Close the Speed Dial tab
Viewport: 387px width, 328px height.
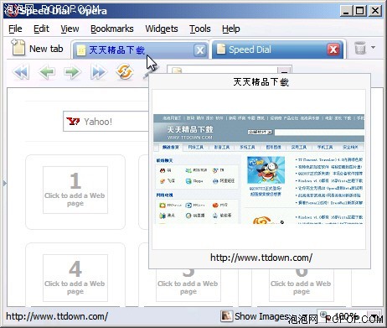click(x=333, y=49)
